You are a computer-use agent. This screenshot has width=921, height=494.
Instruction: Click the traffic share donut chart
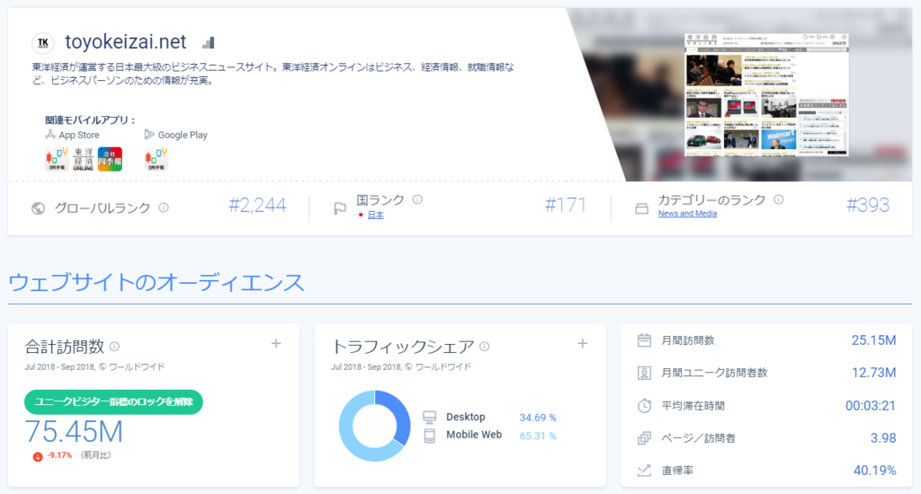(x=374, y=426)
